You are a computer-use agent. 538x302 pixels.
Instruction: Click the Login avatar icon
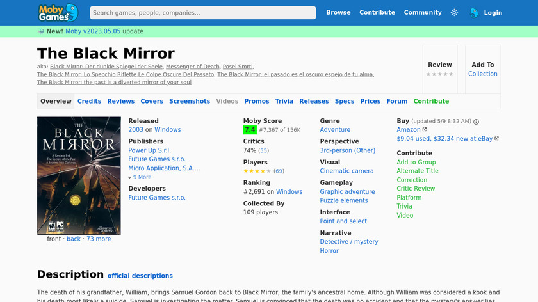click(x=474, y=13)
